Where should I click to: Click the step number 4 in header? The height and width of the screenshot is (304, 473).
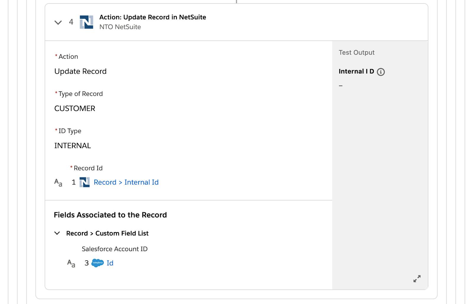click(x=71, y=22)
